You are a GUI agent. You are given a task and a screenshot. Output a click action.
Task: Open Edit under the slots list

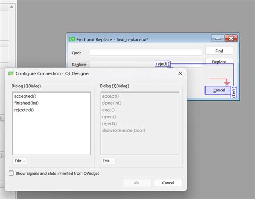tap(108, 161)
